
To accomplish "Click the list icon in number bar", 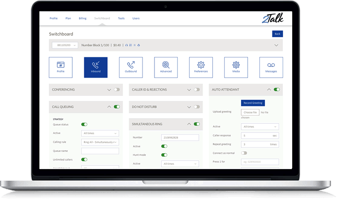I will pos(130,45).
